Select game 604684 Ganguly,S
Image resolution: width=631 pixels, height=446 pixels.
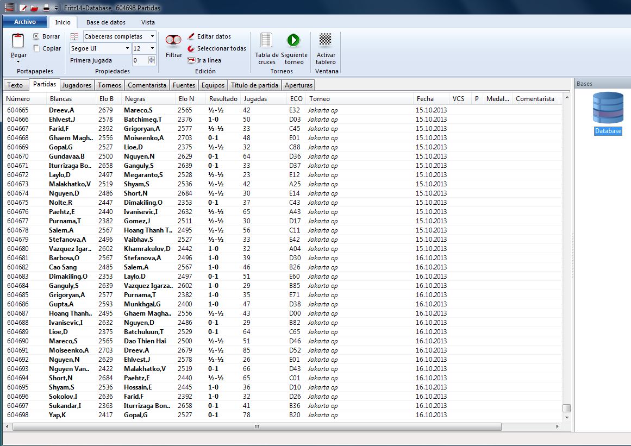pyautogui.click(x=283, y=286)
